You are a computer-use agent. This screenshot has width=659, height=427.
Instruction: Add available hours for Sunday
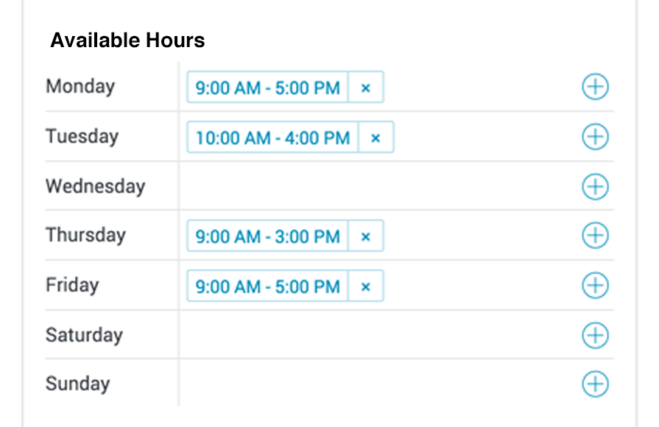point(595,384)
